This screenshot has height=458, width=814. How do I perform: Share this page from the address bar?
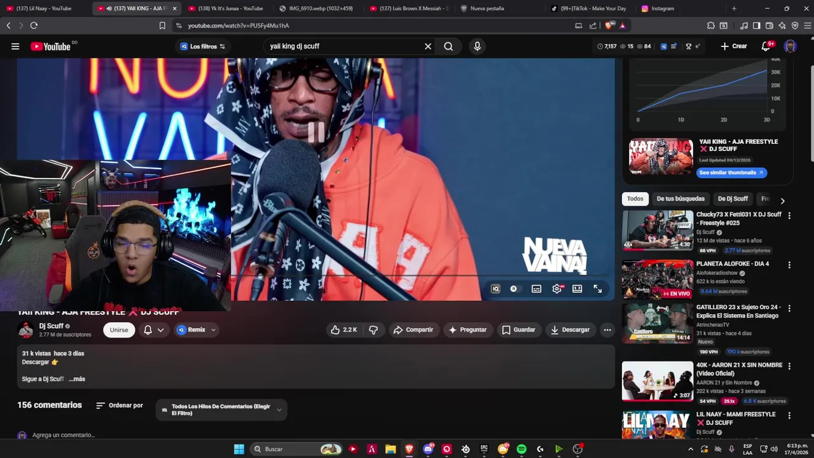tap(593, 25)
